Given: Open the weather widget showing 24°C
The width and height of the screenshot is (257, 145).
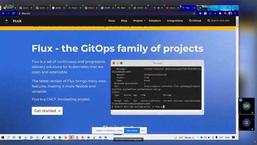Looking at the screenshot, I should click(184, 137).
